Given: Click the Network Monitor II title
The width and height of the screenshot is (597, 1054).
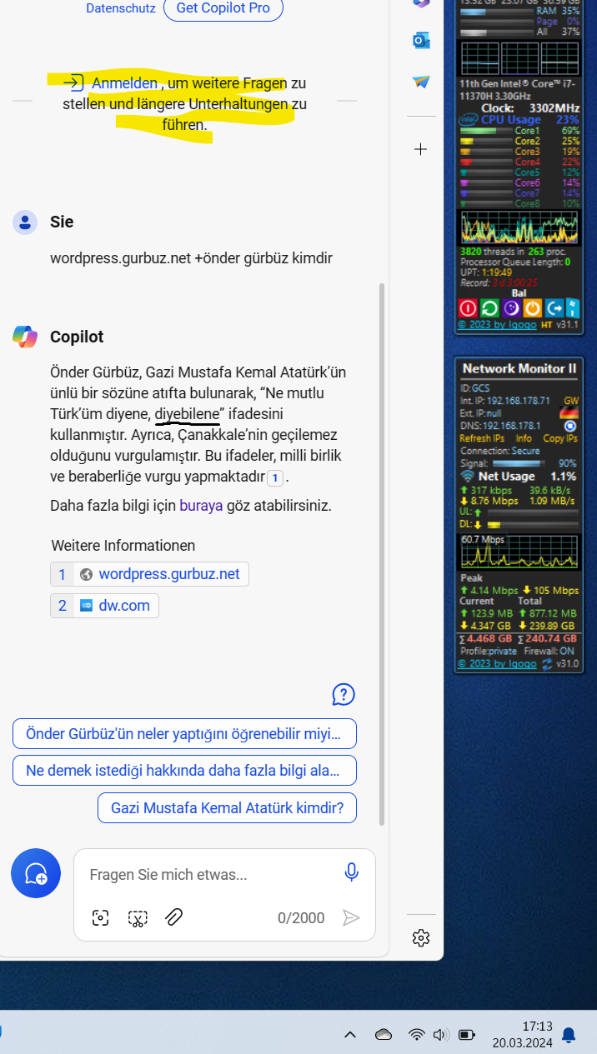Looking at the screenshot, I should (x=519, y=368).
